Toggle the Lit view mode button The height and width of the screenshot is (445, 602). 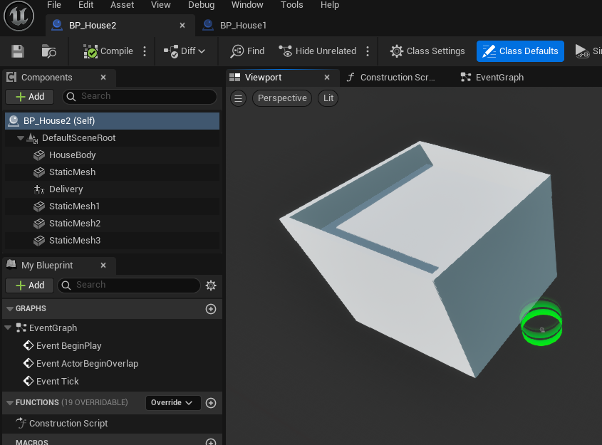tap(328, 98)
